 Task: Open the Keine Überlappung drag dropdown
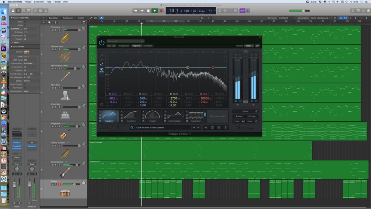click(321, 18)
